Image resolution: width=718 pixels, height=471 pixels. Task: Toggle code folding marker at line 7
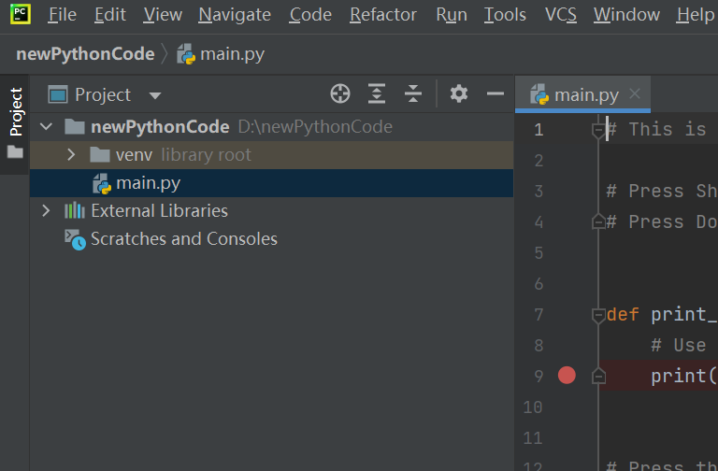point(598,315)
